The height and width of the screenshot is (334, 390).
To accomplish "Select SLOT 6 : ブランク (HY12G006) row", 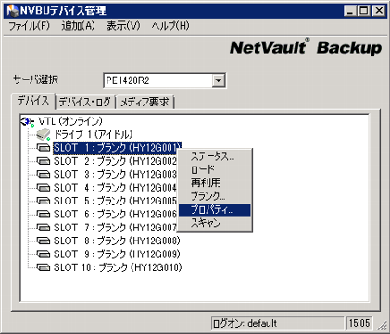I will point(115,214).
